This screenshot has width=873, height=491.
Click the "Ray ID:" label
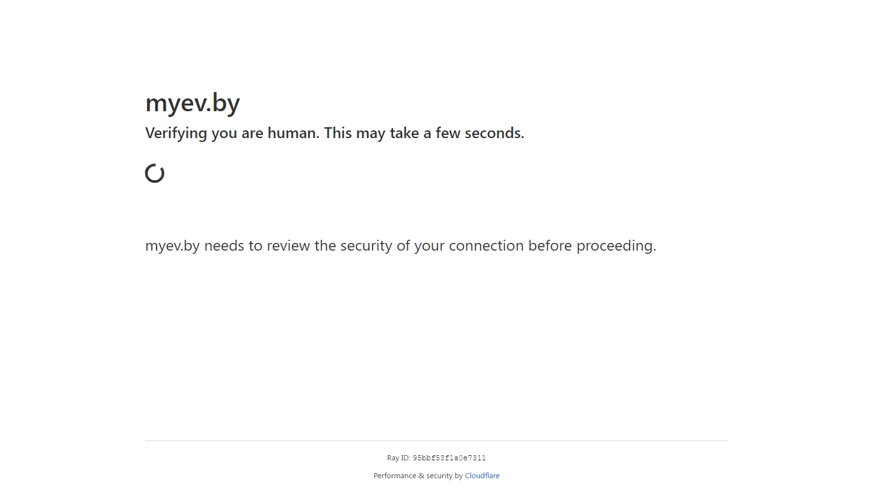(399, 458)
